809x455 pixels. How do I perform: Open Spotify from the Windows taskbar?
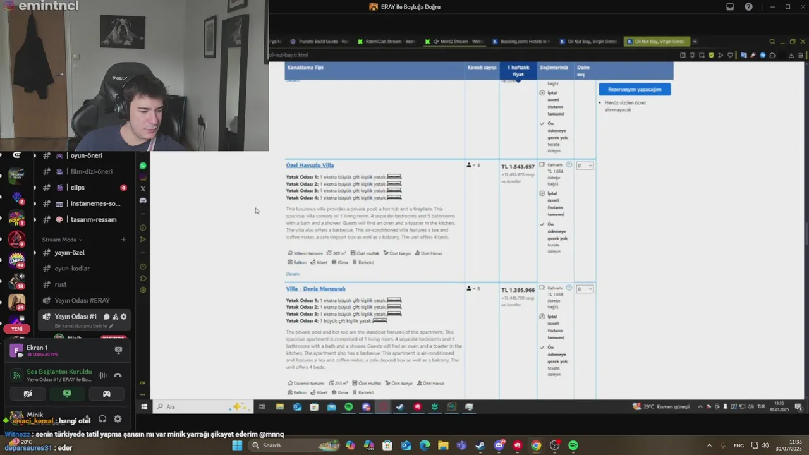click(x=573, y=446)
